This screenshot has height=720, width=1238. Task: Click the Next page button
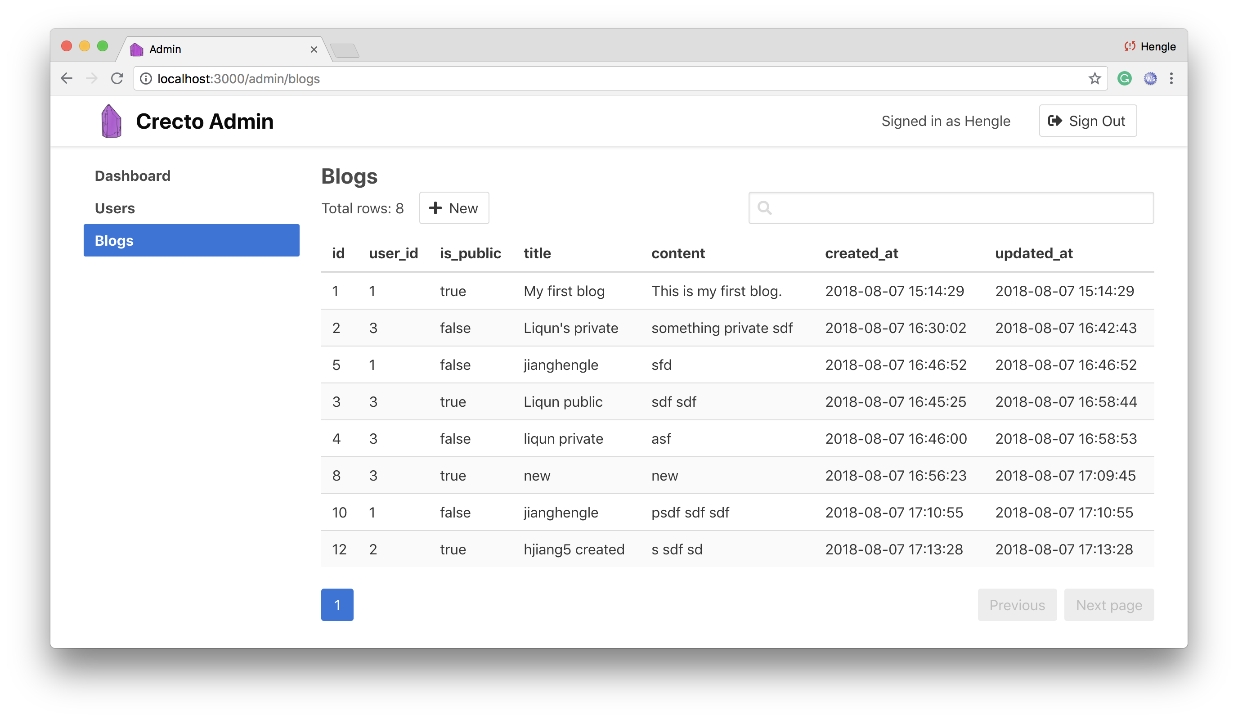point(1108,605)
